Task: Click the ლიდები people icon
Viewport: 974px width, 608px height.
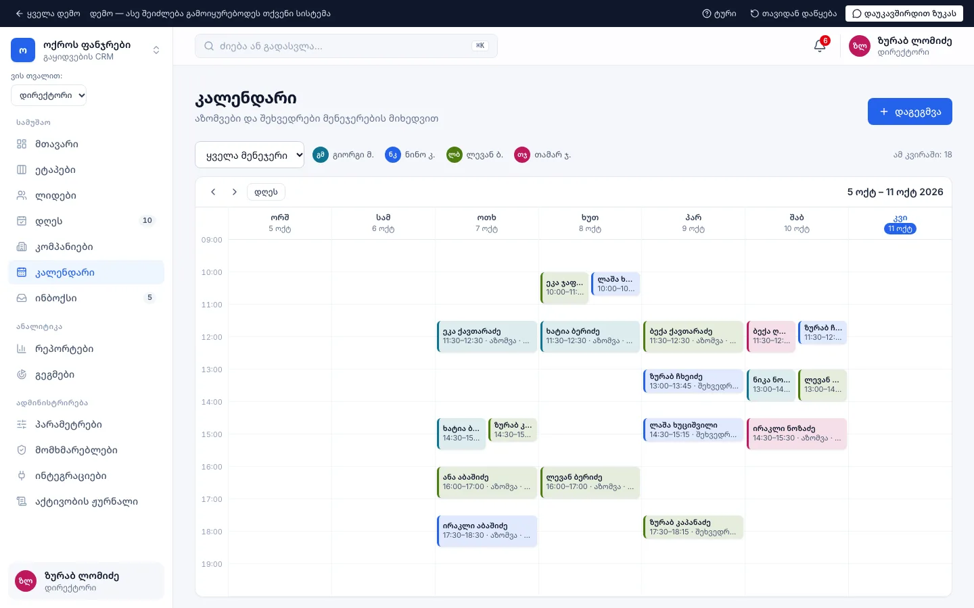Action: pos(22,195)
